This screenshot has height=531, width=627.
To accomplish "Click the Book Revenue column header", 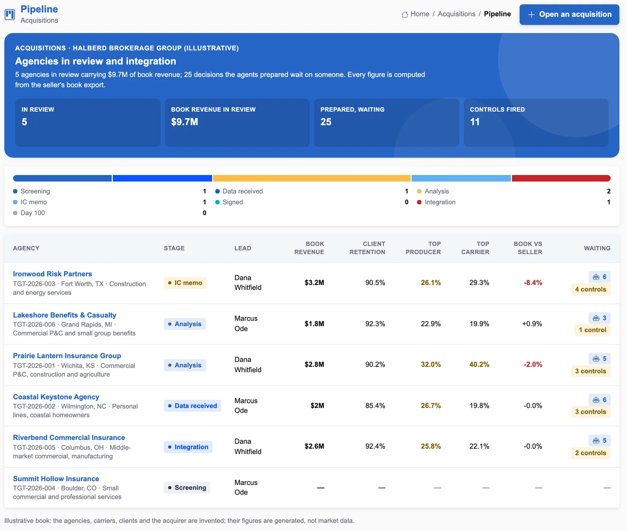I will coord(309,248).
